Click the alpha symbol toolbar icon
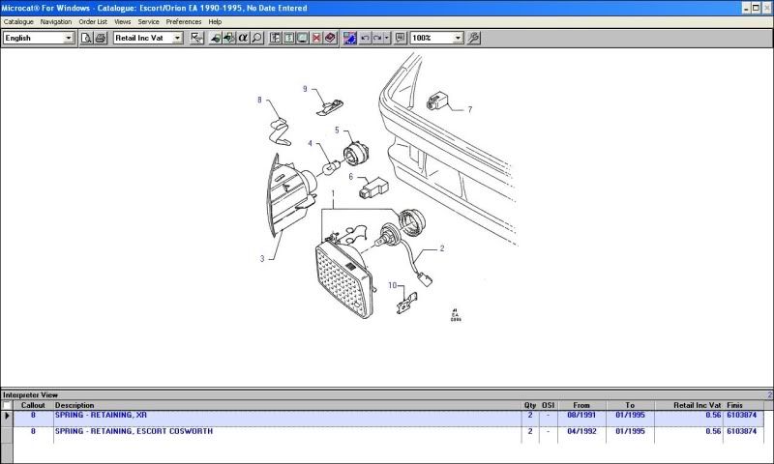The height and width of the screenshot is (464, 774). (243, 38)
